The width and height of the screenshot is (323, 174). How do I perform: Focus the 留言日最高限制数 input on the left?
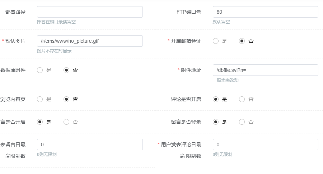point(90,145)
